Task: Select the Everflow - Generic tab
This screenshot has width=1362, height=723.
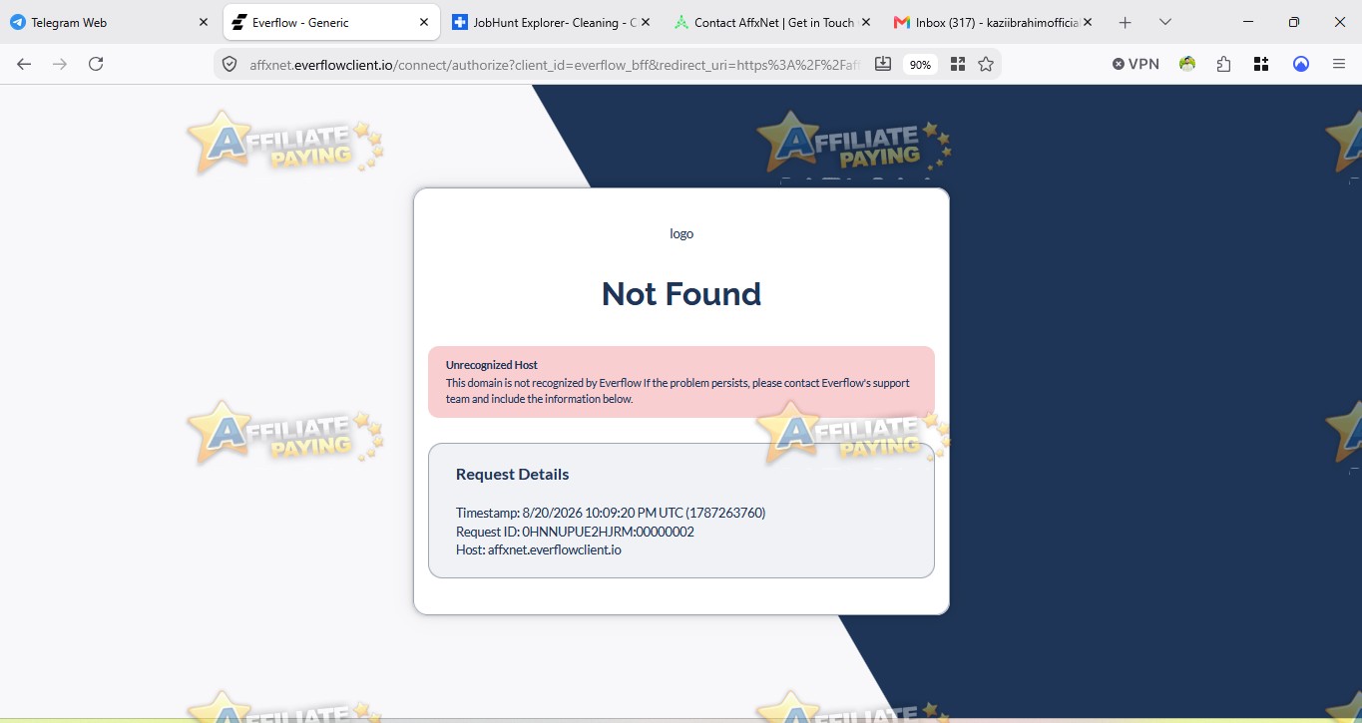Action: [331, 22]
